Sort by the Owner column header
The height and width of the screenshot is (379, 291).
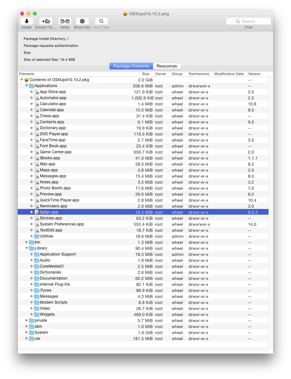(162, 74)
